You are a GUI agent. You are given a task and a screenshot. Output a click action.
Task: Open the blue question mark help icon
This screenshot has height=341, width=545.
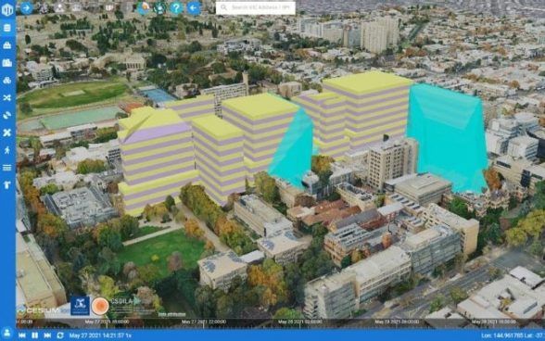click(x=176, y=7)
